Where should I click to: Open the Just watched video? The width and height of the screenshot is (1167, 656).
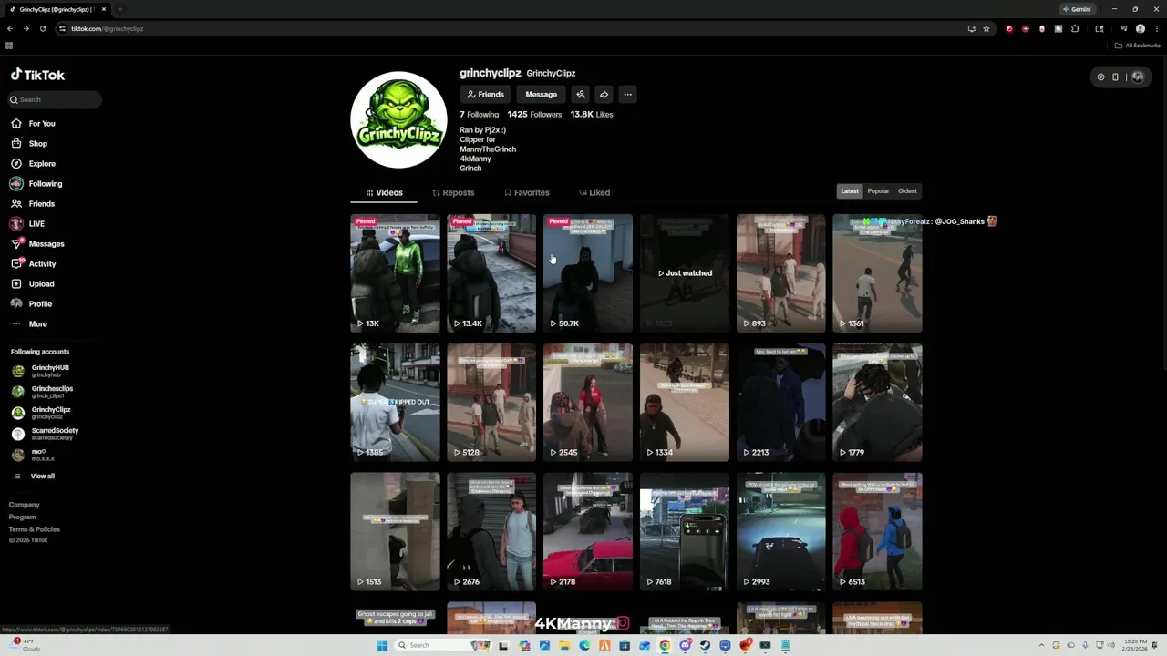click(x=685, y=273)
